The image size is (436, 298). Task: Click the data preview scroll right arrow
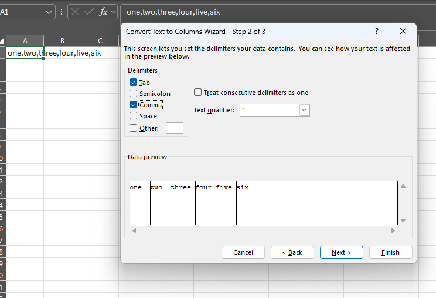(x=393, y=231)
